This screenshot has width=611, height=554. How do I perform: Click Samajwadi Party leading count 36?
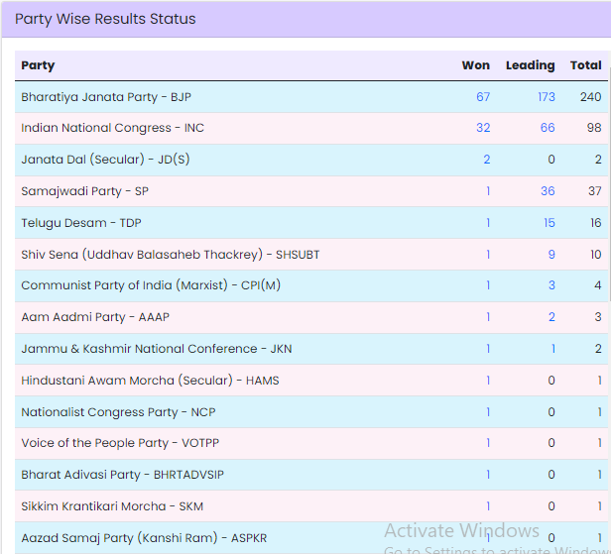pos(548,191)
